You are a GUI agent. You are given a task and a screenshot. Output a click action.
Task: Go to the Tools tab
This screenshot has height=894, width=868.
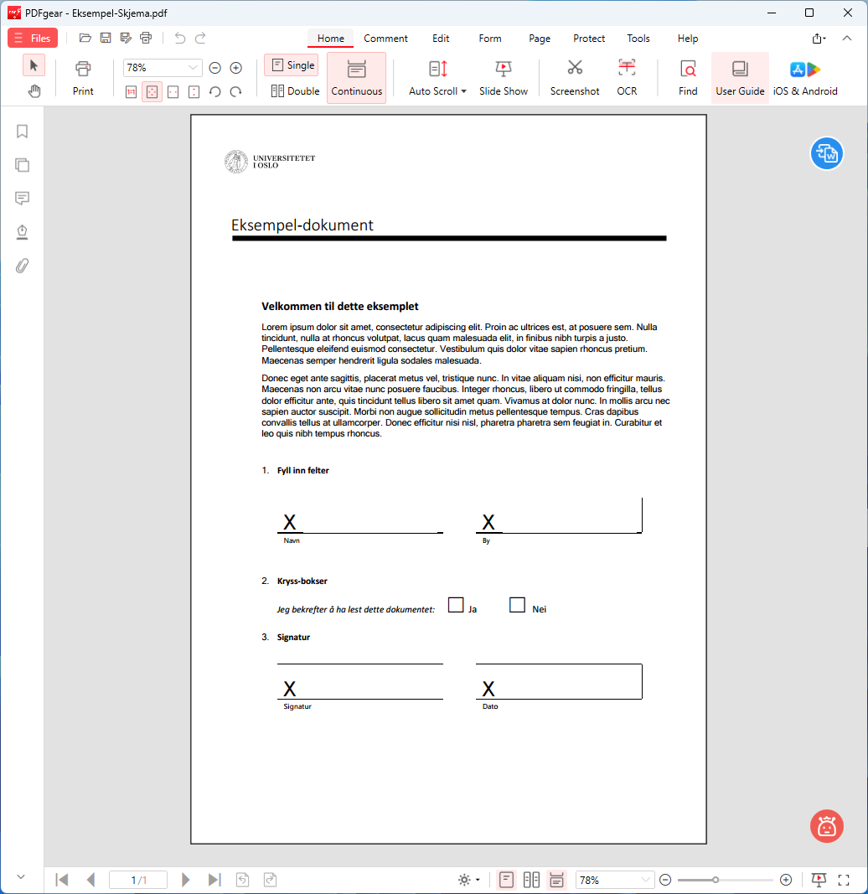pos(638,39)
